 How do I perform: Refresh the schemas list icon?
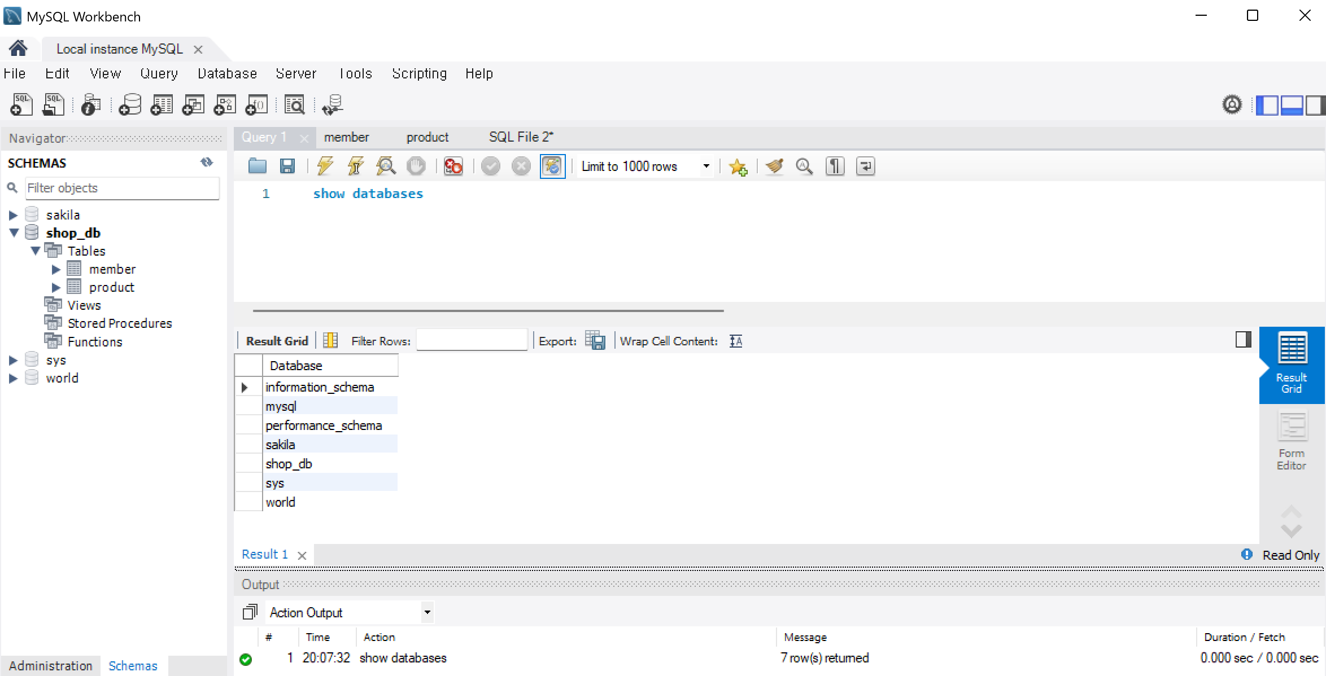[207, 163]
